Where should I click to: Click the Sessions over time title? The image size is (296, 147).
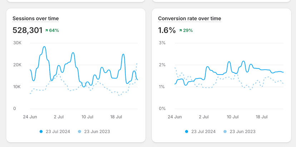point(36,19)
